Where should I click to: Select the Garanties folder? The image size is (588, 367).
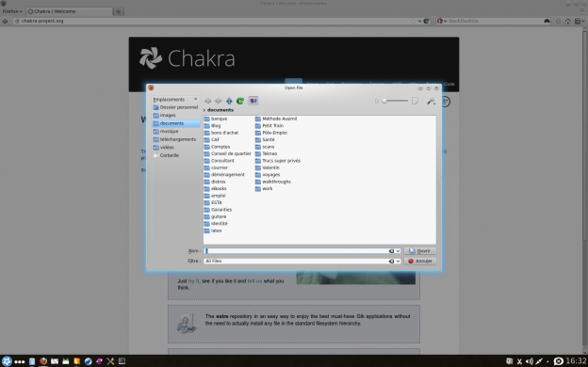(x=218, y=210)
